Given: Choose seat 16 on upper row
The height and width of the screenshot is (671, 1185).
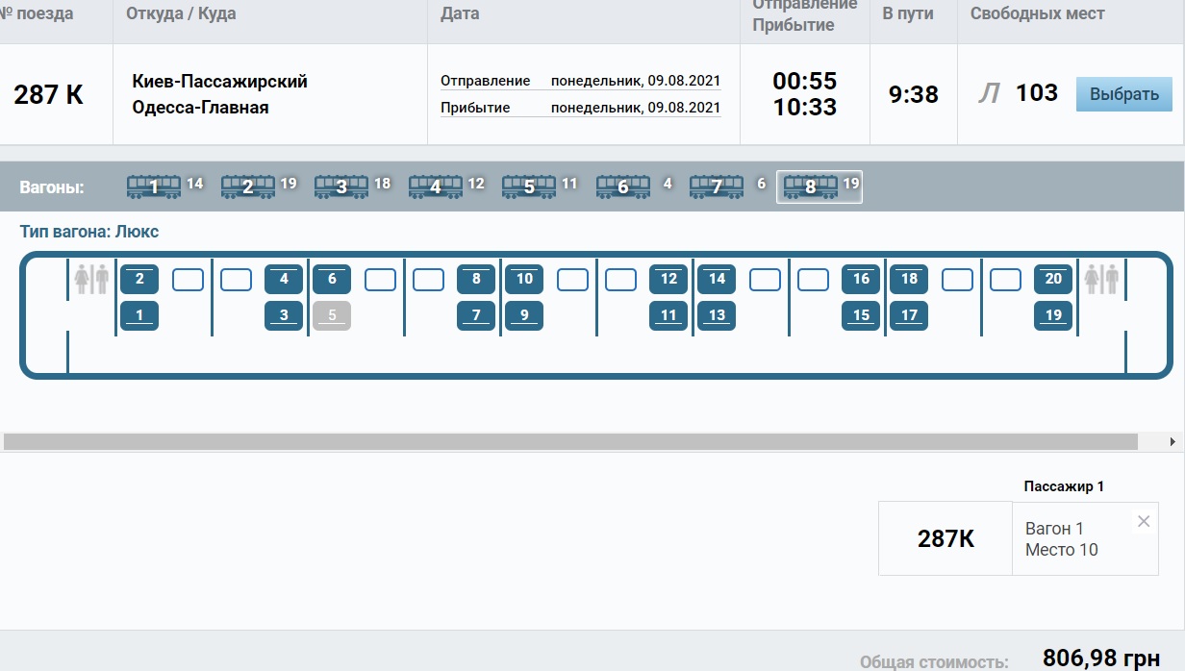Looking at the screenshot, I should [x=861, y=280].
